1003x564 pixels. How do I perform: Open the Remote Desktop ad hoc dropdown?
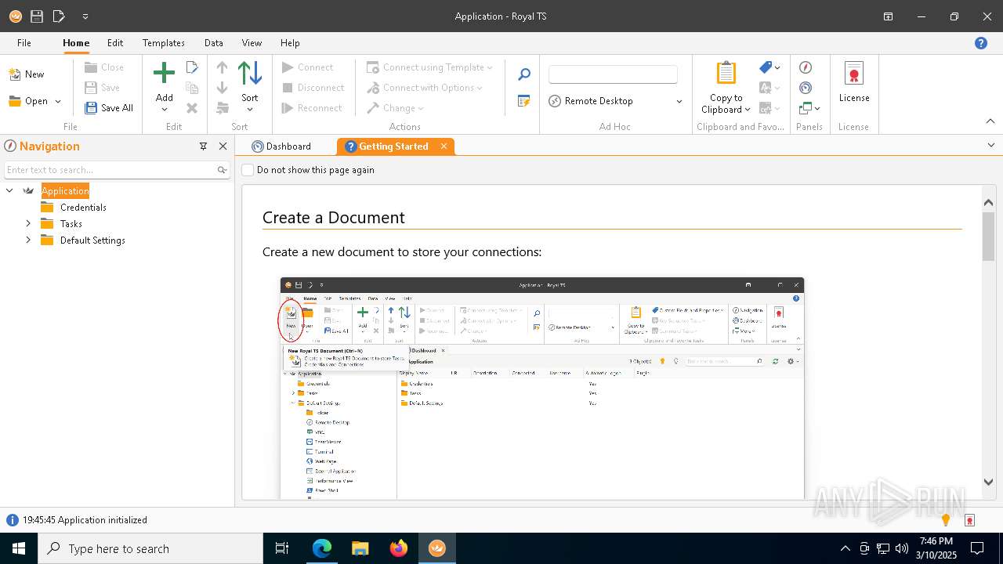tap(679, 102)
